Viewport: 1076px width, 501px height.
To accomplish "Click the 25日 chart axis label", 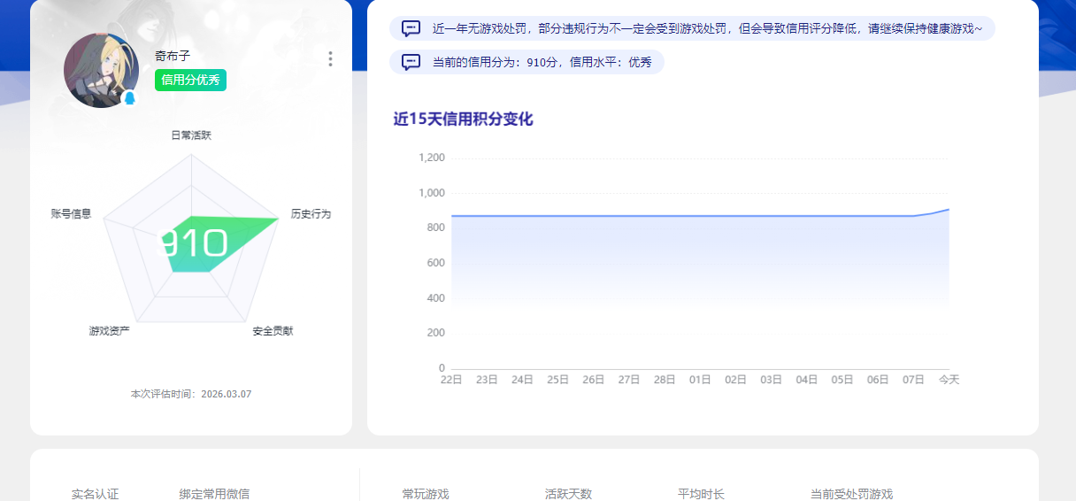I will pos(557,380).
